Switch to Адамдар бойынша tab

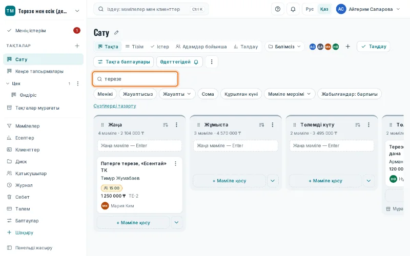tap(201, 47)
